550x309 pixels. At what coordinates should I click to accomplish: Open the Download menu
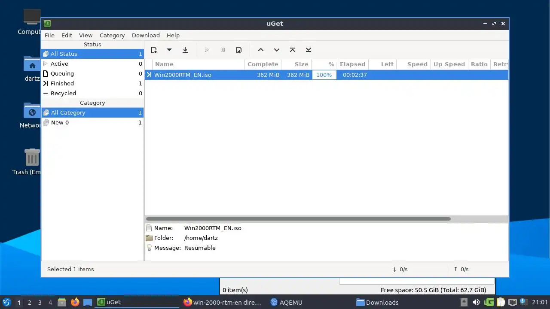click(146, 35)
